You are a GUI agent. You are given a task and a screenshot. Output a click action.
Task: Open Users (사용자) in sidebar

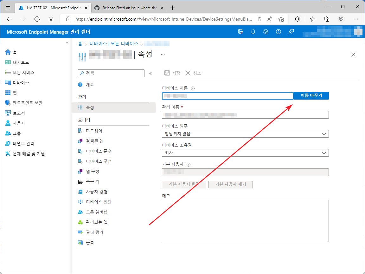(x=15, y=123)
